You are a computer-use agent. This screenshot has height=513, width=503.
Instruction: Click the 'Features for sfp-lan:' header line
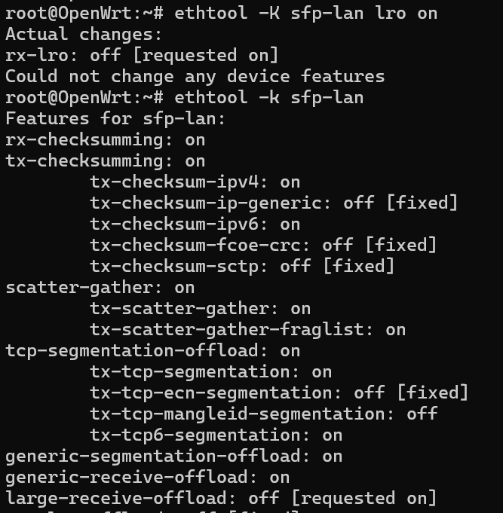tap(115, 118)
